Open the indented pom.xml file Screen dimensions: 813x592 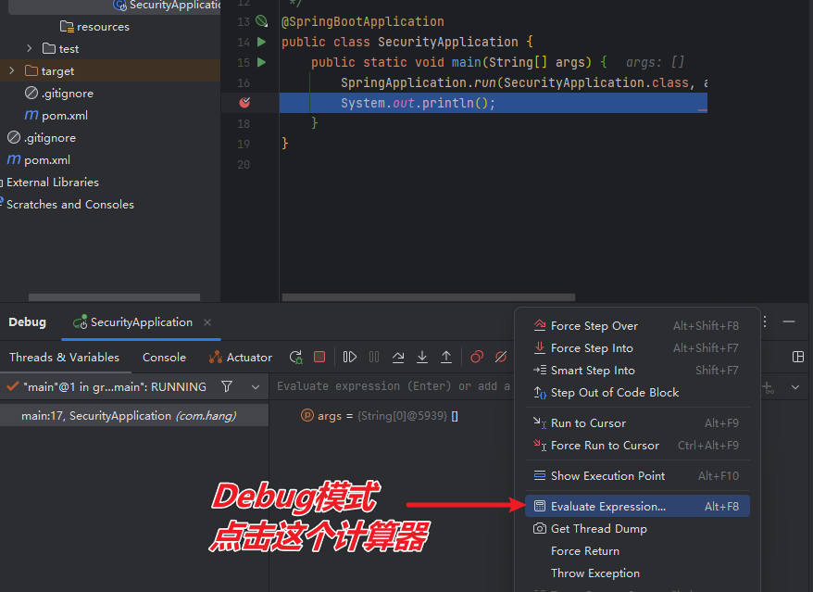(x=56, y=116)
